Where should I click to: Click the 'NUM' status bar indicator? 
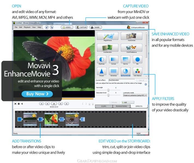[138, 133]
